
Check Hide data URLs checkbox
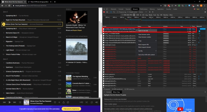pyautogui.click(x=122, y=15)
